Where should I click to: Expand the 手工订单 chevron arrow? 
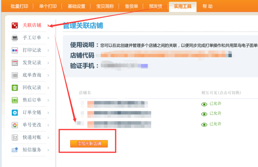point(48,38)
